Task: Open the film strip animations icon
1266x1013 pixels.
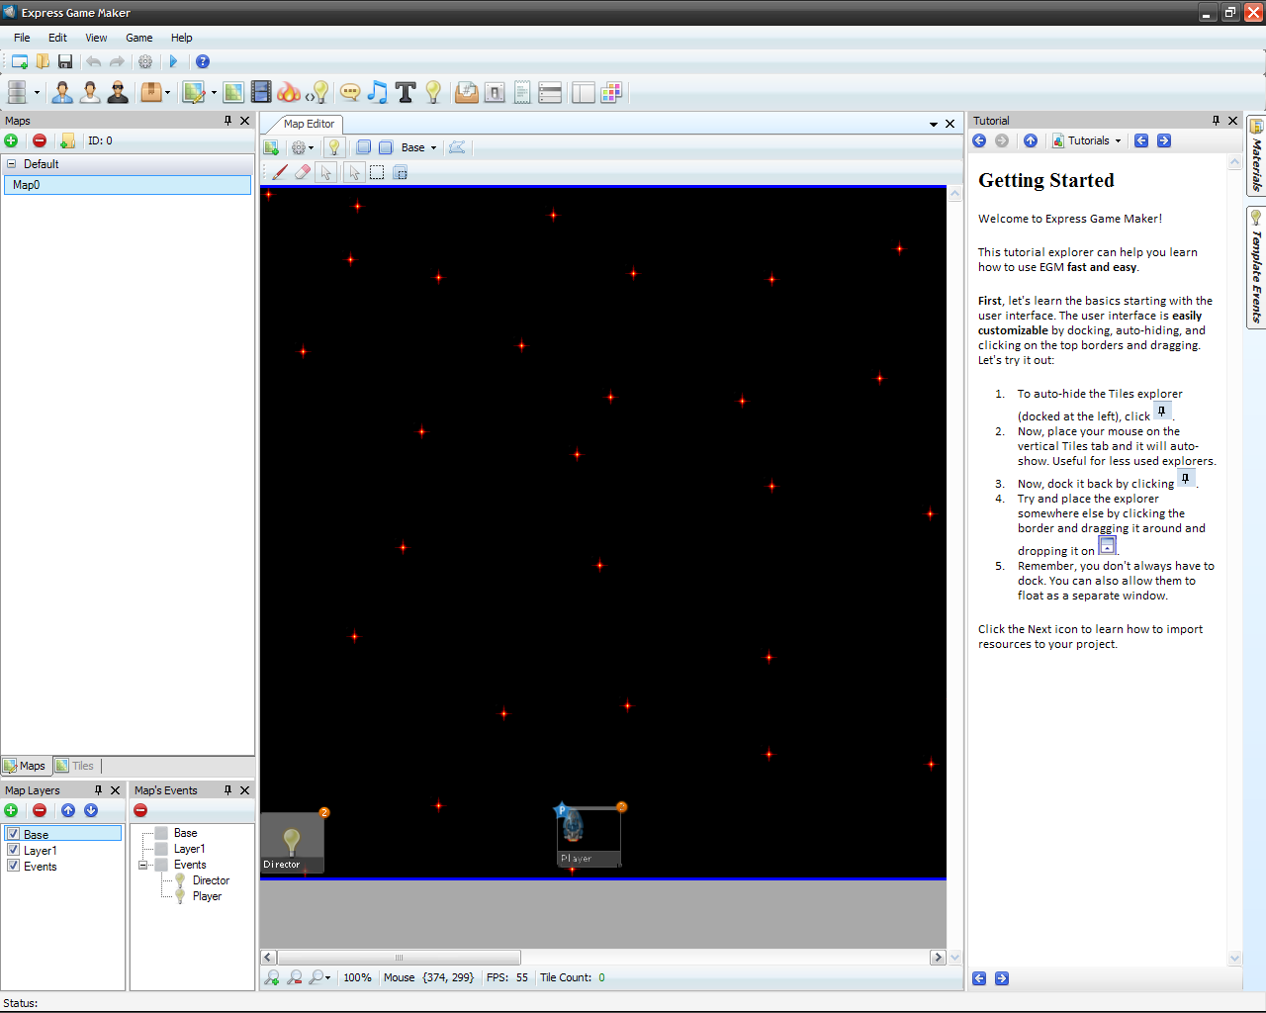Action: tap(261, 92)
